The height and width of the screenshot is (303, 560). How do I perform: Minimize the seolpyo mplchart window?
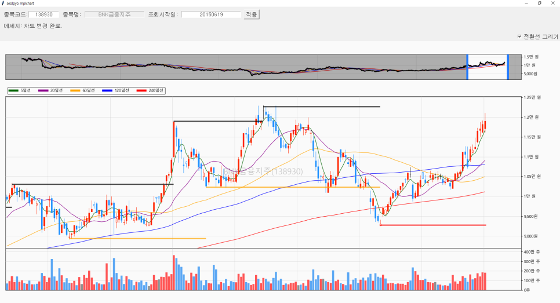click(526, 3)
